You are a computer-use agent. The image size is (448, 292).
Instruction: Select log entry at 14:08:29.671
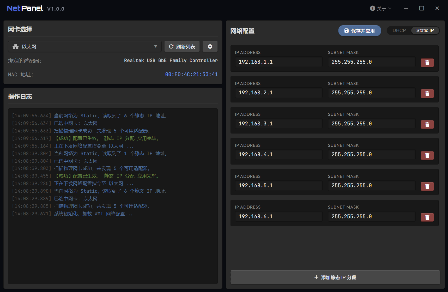tap(72, 214)
